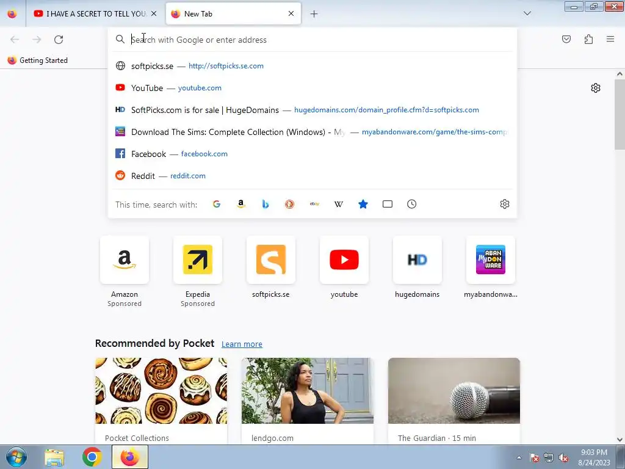Open the Firefox application menu
Image resolution: width=625 pixels, height=469 pixels.
tap(610, 39)
